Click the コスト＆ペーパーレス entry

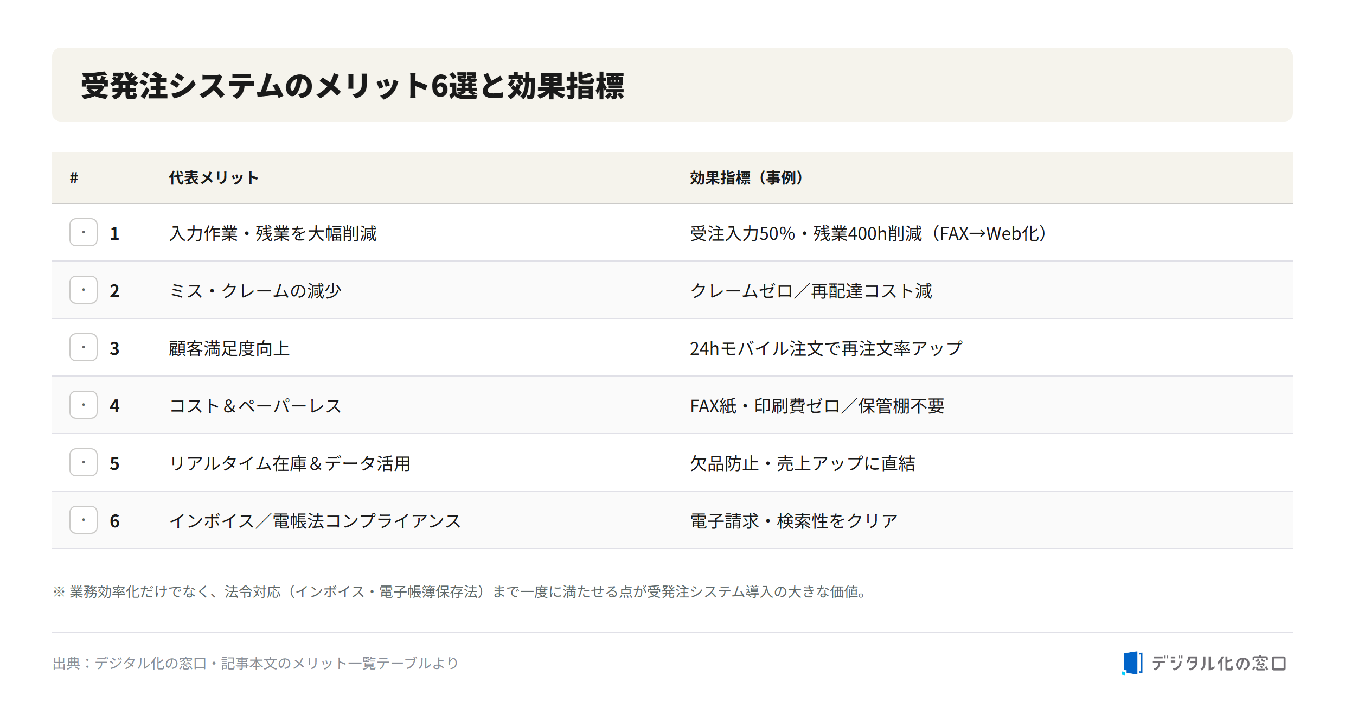(255, 406)
